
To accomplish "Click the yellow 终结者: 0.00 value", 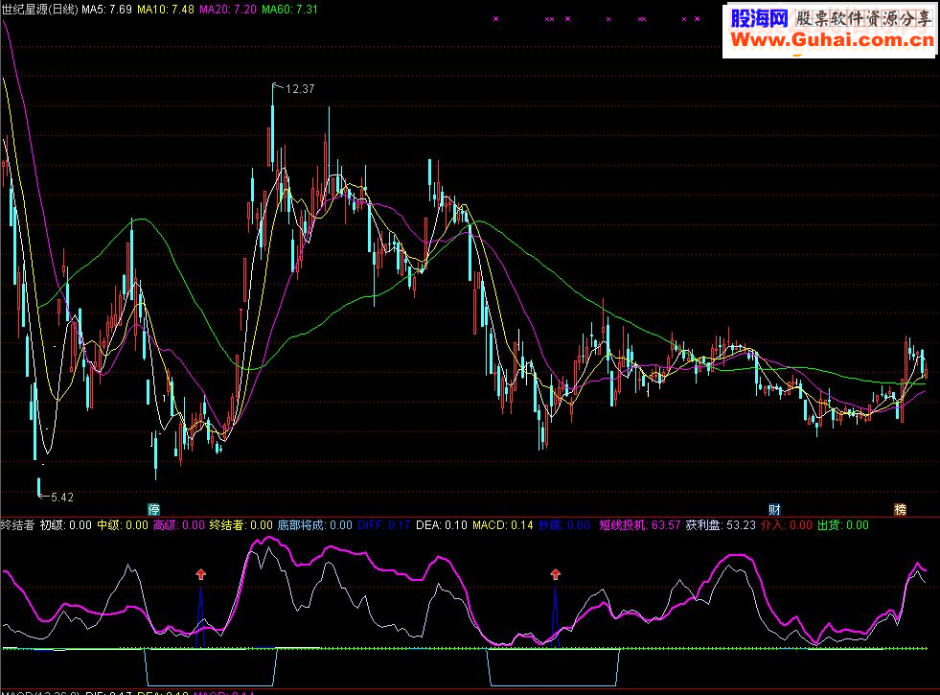I will coord(241,525).
